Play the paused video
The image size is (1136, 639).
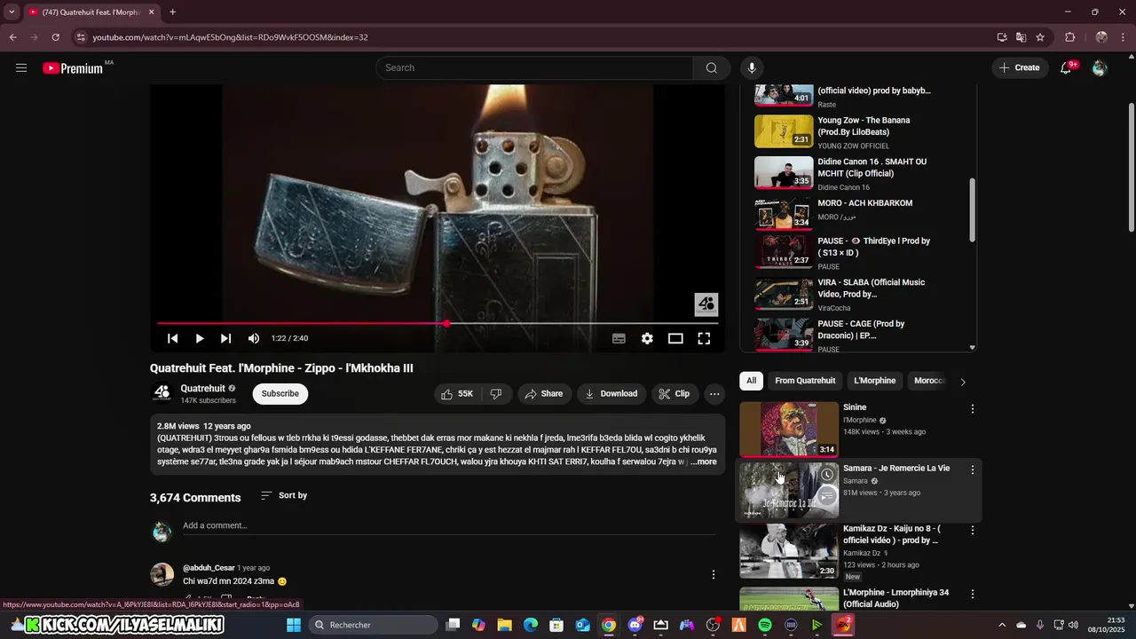(200, 338)
